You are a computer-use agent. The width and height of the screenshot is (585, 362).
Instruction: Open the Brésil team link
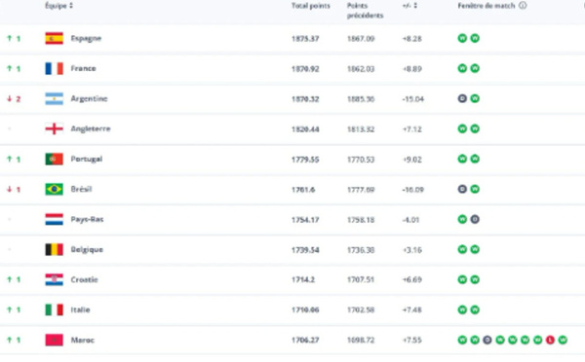[x=81, y=189]
